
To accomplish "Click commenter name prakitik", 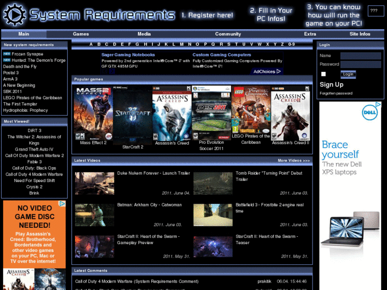I will 265,281.
